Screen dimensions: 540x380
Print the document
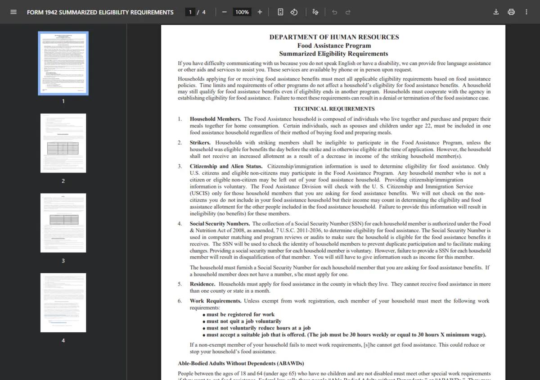tap(511, 12)
